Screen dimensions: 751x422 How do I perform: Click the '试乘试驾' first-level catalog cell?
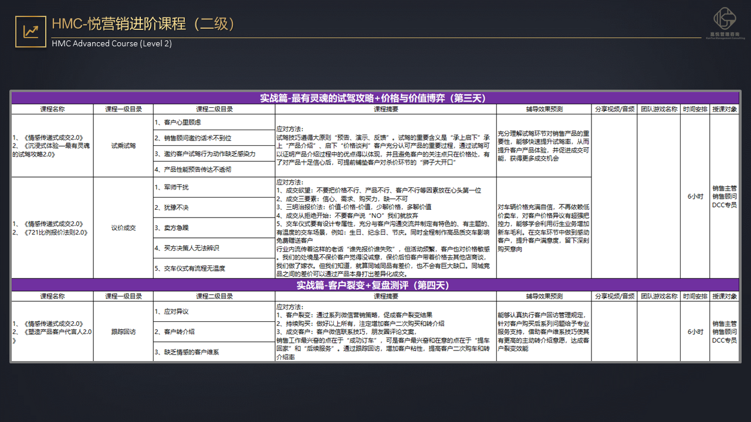pyautogui.click(x=123, y=145)
